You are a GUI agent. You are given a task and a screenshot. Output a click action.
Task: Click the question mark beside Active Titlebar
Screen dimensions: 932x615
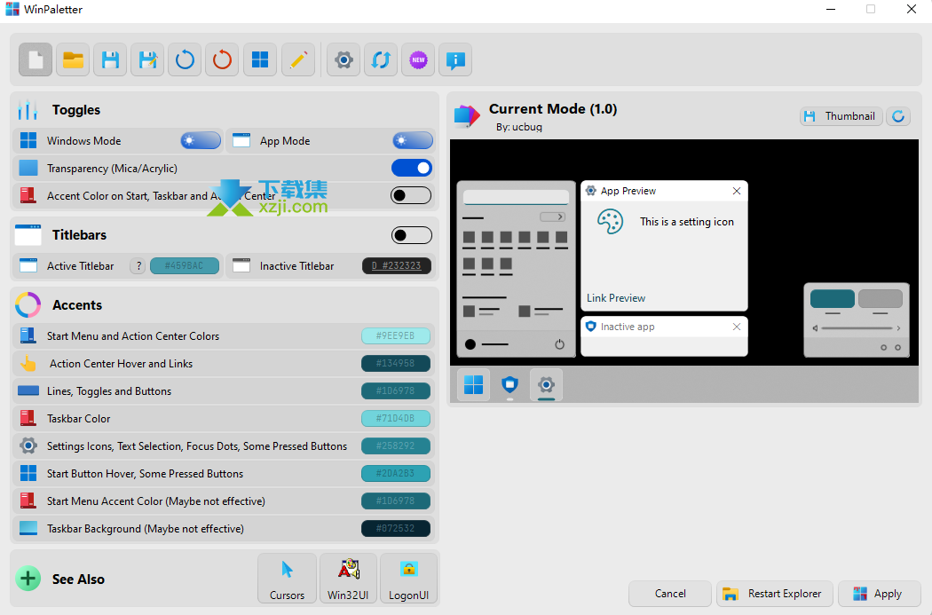point(138,266)
